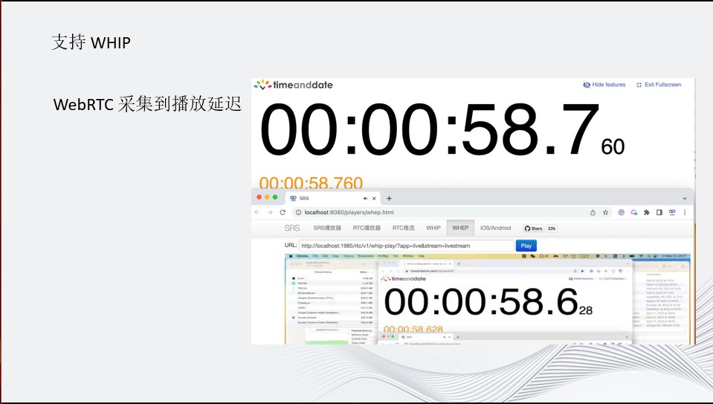View site information icon beside localhost address
This screenshot has width=713, height=404.
[299, 213]
